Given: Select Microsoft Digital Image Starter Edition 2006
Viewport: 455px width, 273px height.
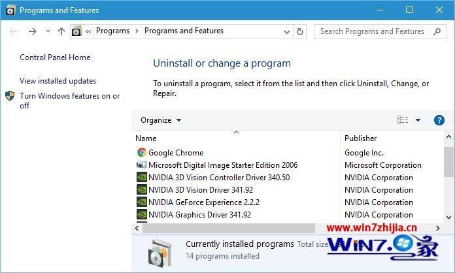Looking at the screenshot, I should pos(223,165).
